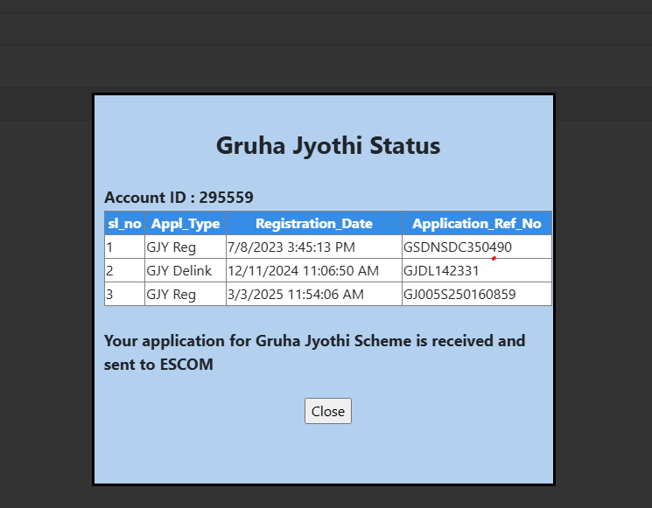Click the reference number GSDNSDC350490
652x508 pixels.
point(458,247)
